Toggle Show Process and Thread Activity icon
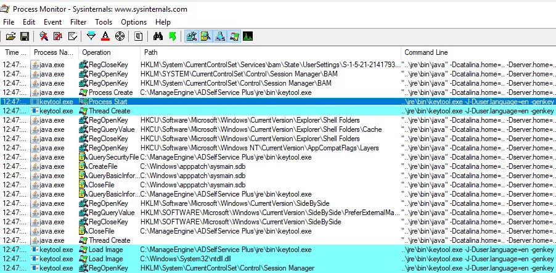Image resolution: width=556 pixels, height=273 pixels. click(x=234, y=36)
